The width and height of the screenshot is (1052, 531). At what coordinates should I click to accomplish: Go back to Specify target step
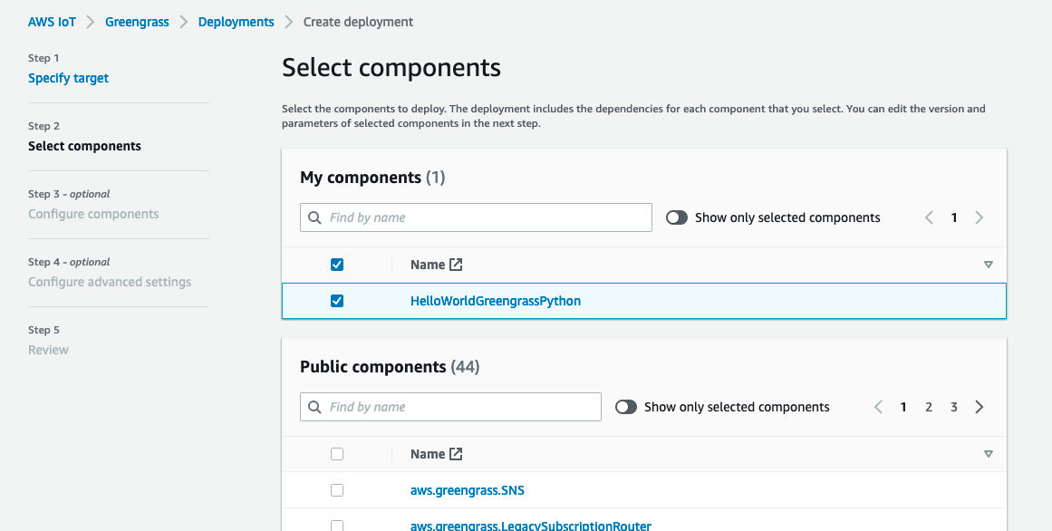pyautogui.click(x=68, y=78)
